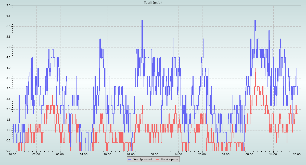
Task: Click the red line swatch in legend
Action: coord(157,159)
